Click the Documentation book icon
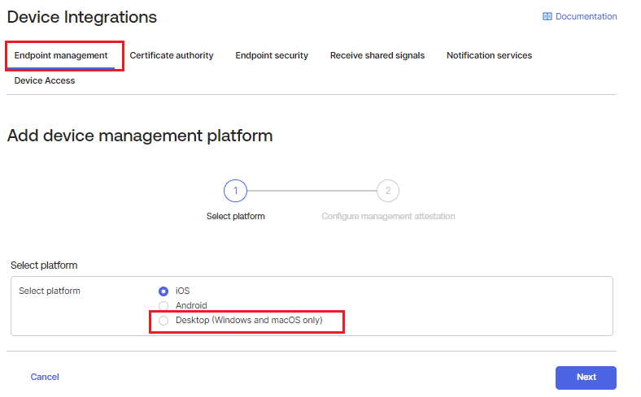 (547, 16)
